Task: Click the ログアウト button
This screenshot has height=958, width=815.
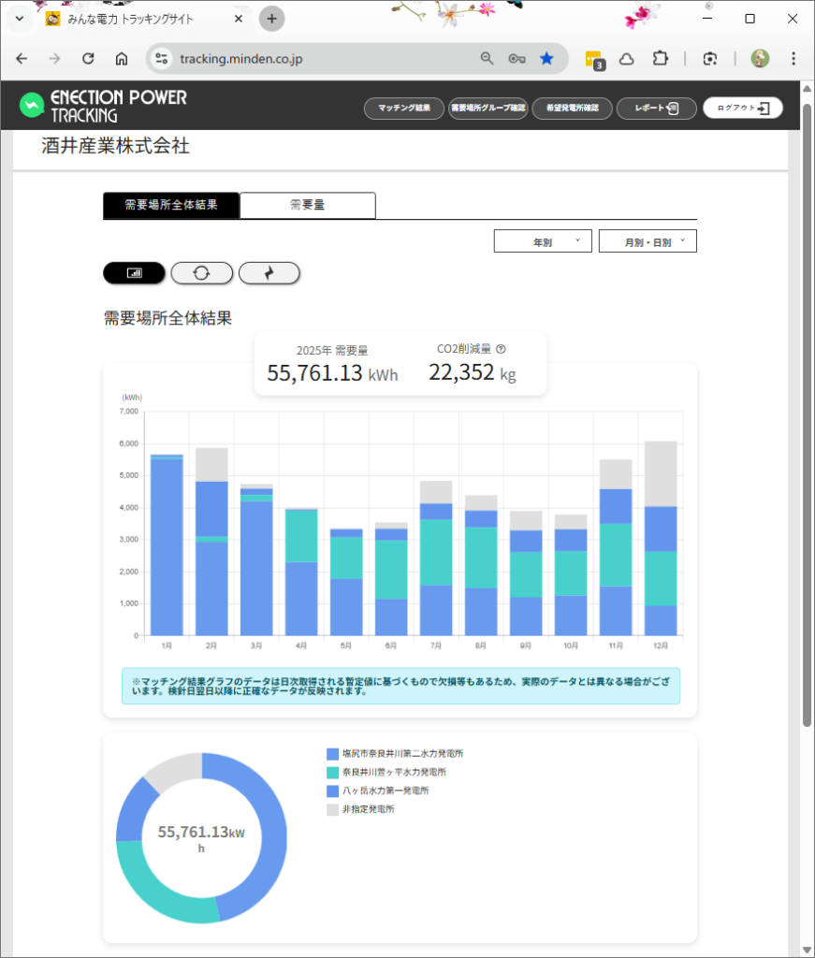Action: click(743, 108)
